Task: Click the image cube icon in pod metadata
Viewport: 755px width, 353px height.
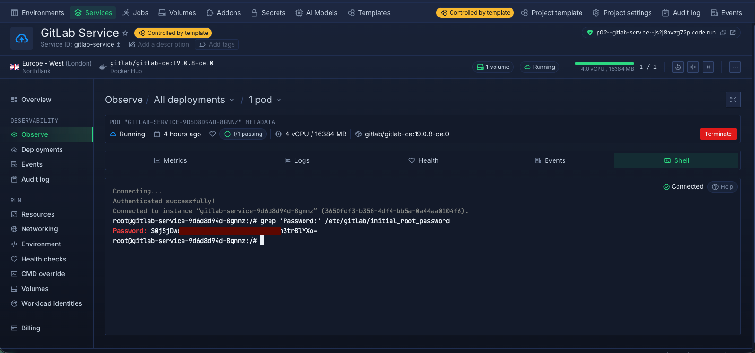Action: pyautogui.click(x=358, y=134)
